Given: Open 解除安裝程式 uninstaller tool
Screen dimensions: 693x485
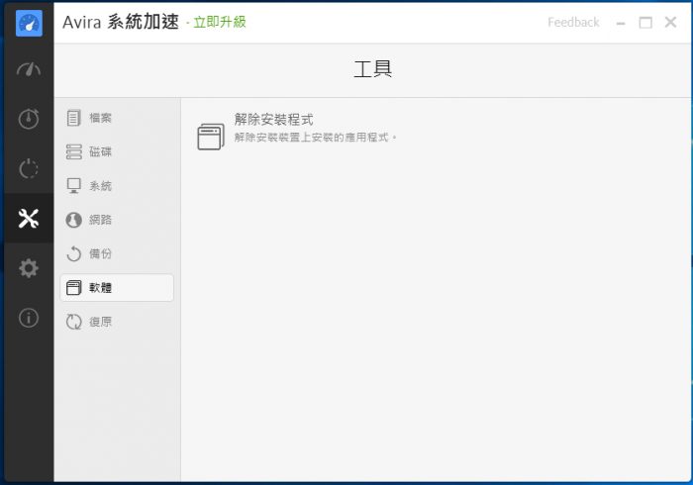Looking at the screenshot, I should [273, 119].
